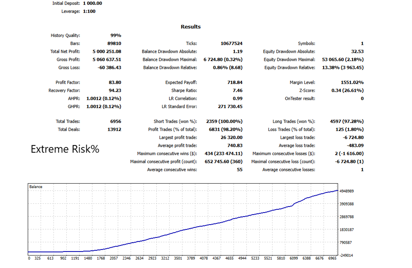
Task: Select Gross Loss value -60 386.43
Action: [109, 68]
